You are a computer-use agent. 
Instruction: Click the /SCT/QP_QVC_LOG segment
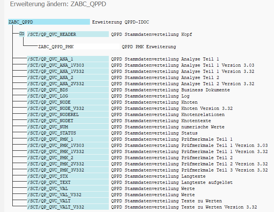[47, 96]
